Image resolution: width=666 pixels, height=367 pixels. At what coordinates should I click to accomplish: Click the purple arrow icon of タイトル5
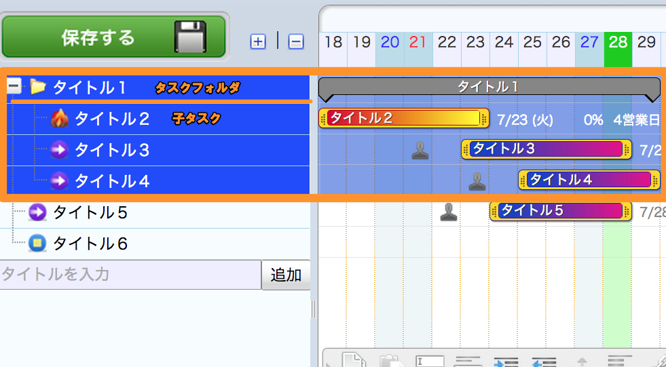click(37, 212)
